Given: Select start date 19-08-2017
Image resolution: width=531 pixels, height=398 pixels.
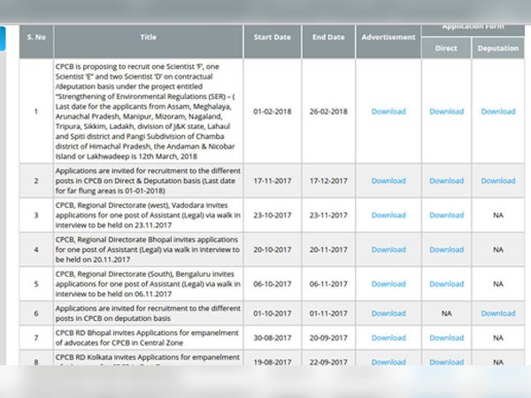Looking at the screenshot, I should coord(273,362).
